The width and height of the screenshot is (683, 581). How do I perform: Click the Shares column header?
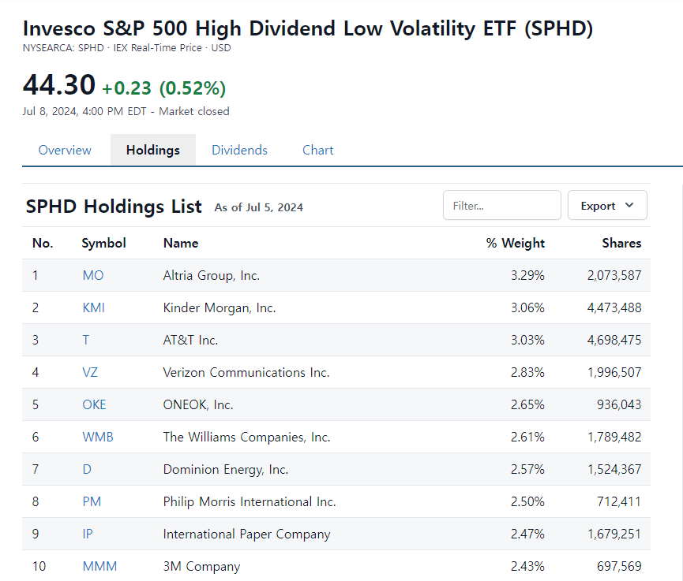621,243
